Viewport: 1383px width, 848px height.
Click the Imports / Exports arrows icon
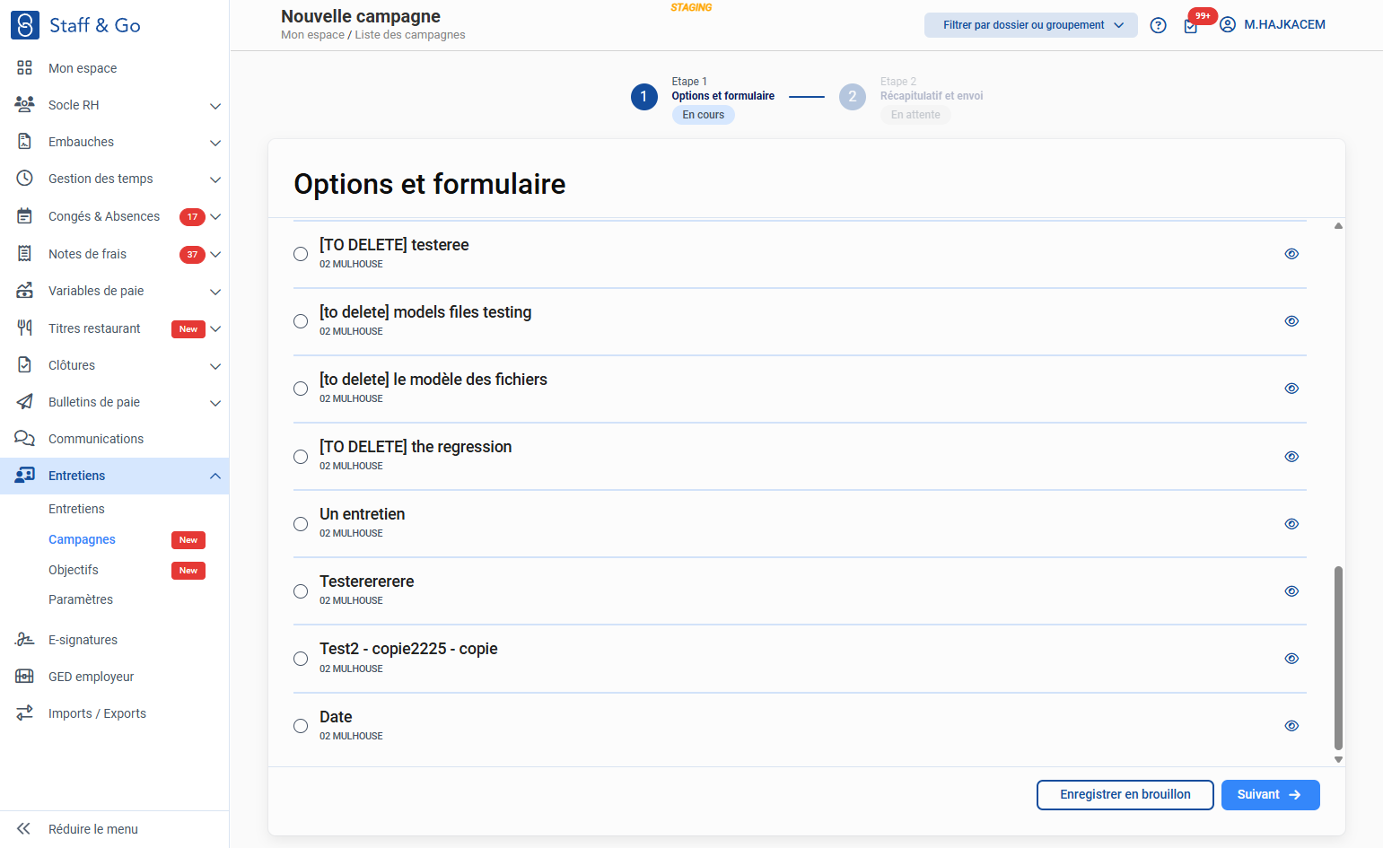(x=25, y=713)
